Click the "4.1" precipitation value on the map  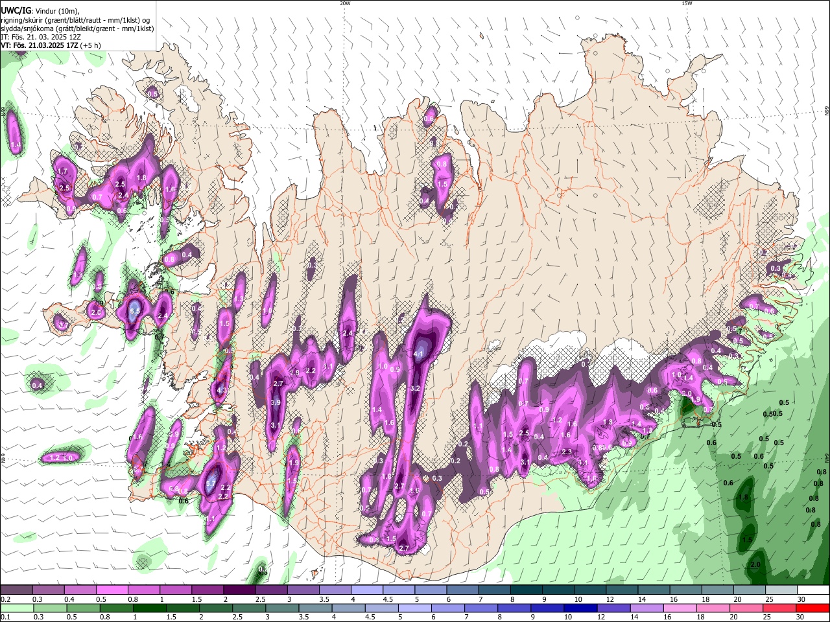(418, 354)
